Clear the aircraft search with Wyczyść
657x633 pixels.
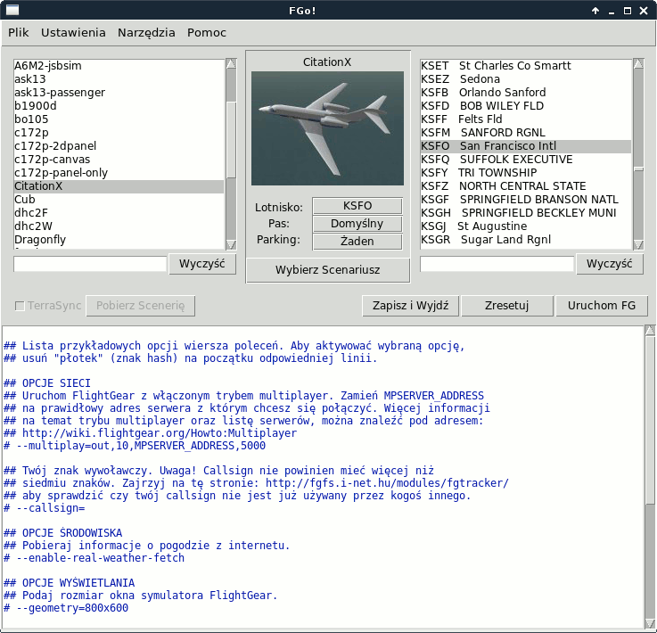pos(202,264)
